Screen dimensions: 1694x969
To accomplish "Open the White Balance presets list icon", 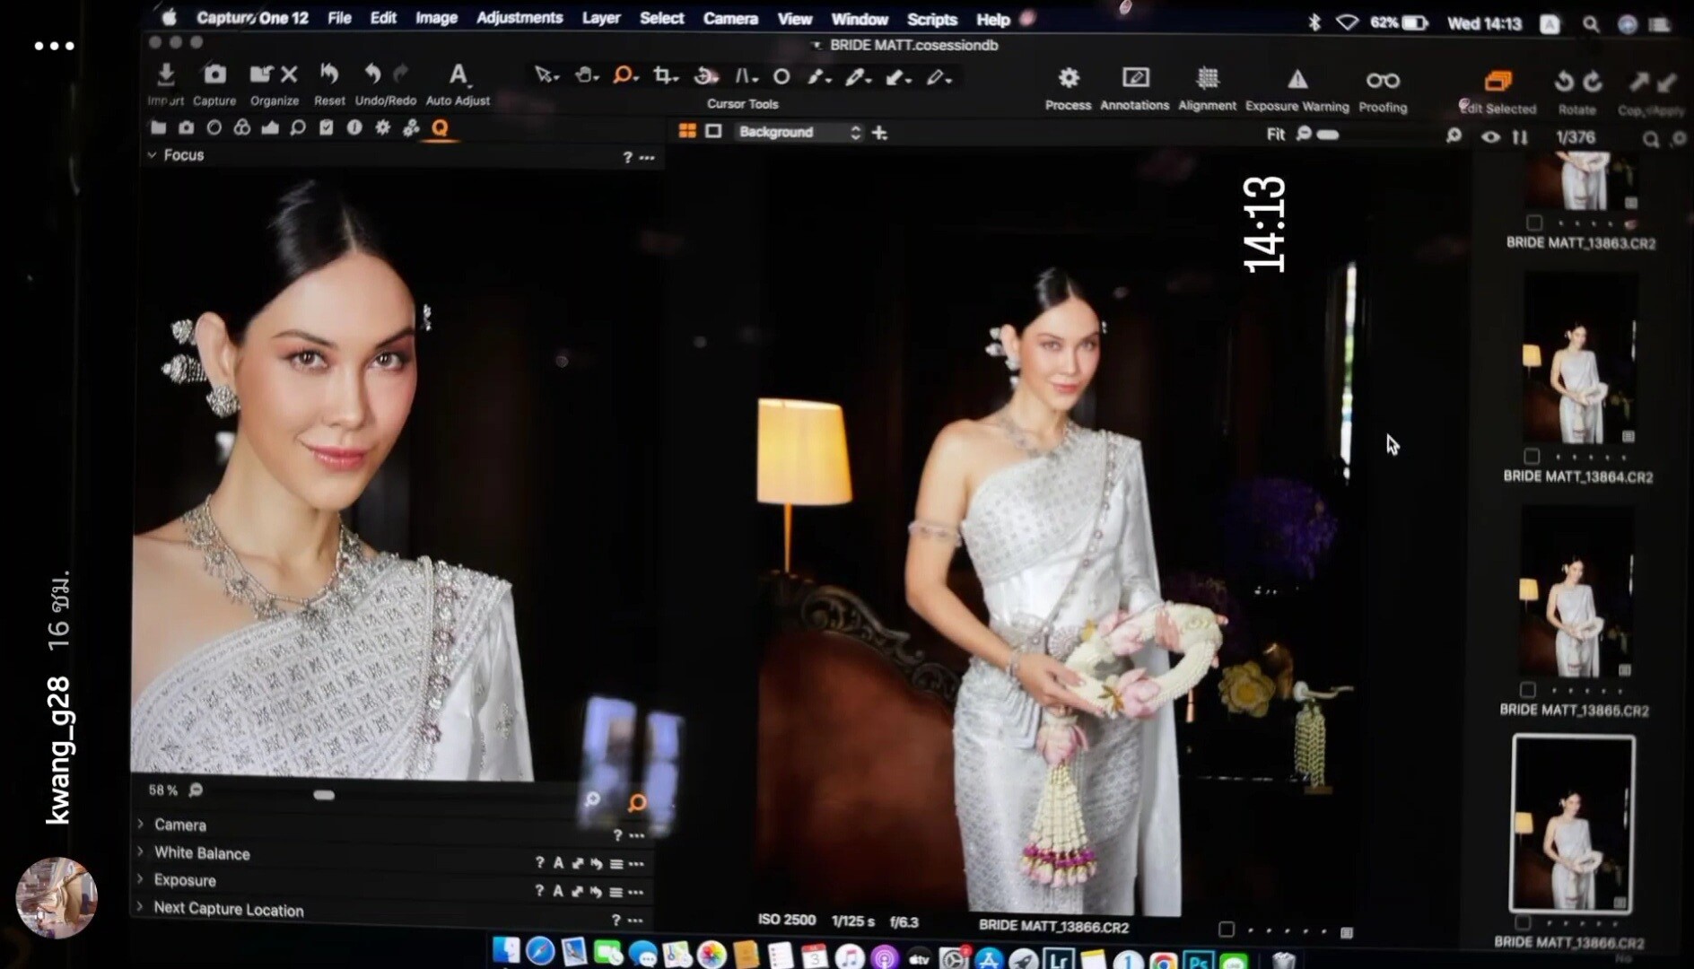I will pos(616,864).
